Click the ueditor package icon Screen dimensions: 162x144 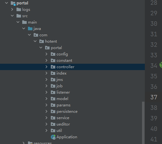pos(53,124)
